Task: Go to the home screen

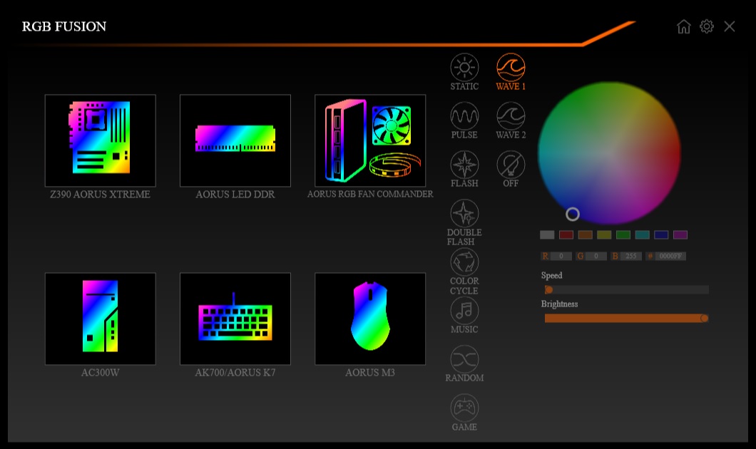Action: [684, 26]
